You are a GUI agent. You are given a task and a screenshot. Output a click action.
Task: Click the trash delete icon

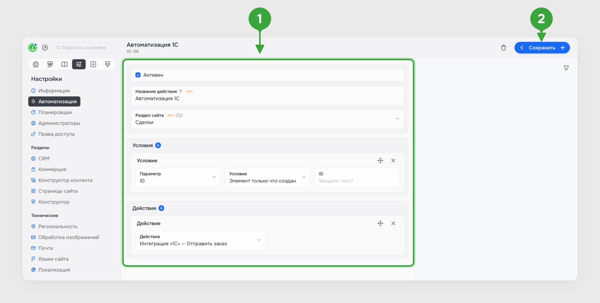(x=503, y=48)
